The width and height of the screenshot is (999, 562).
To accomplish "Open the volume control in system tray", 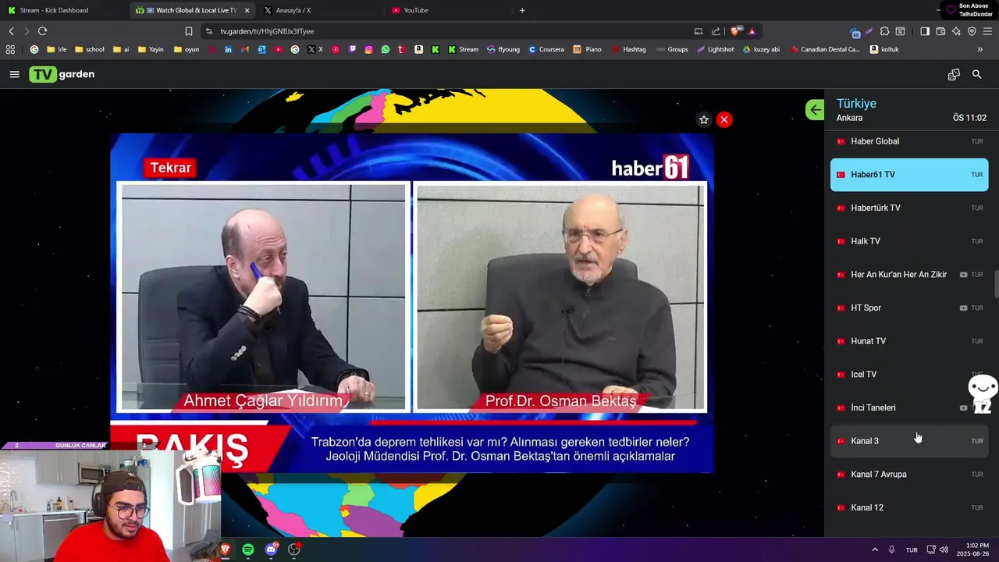I will tap(944, 550).
